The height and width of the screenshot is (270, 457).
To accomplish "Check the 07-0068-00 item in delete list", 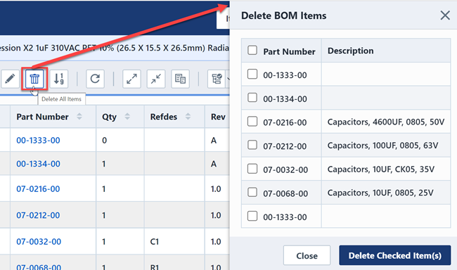I will (252, 192).
